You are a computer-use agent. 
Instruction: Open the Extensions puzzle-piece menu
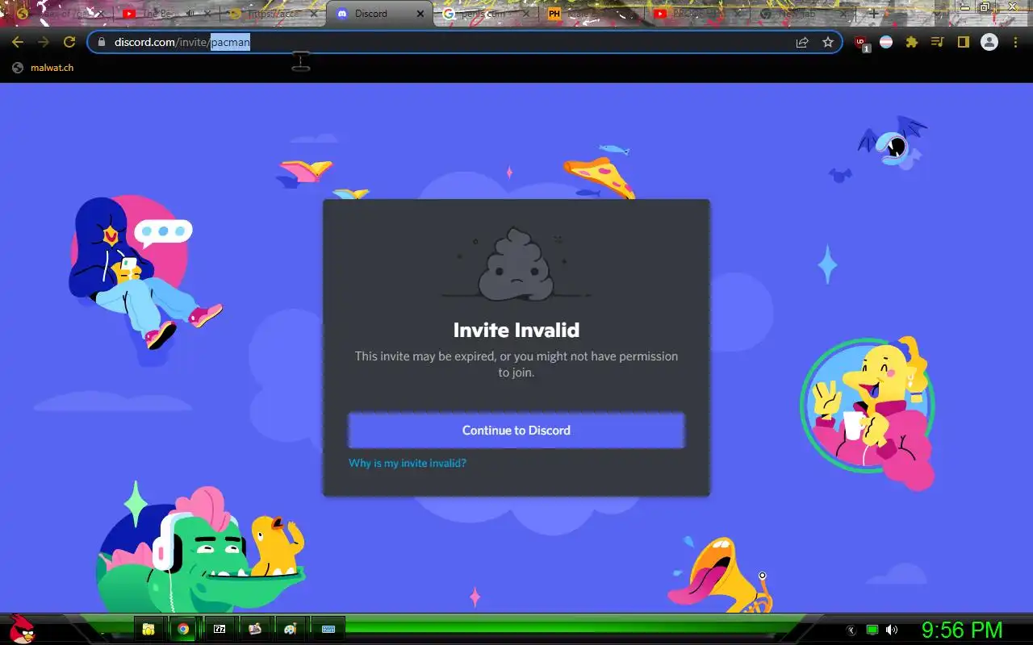click(912, 42)
